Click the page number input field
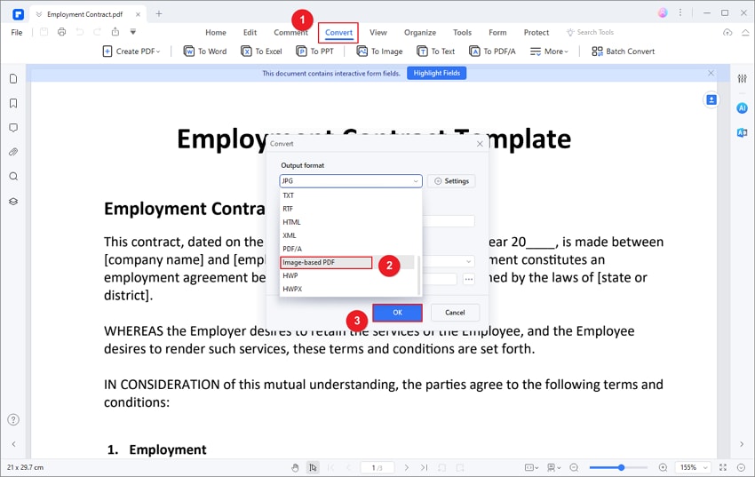Viewport: 755px width, 477px height. pyautogui.click(x=377, y=467)
